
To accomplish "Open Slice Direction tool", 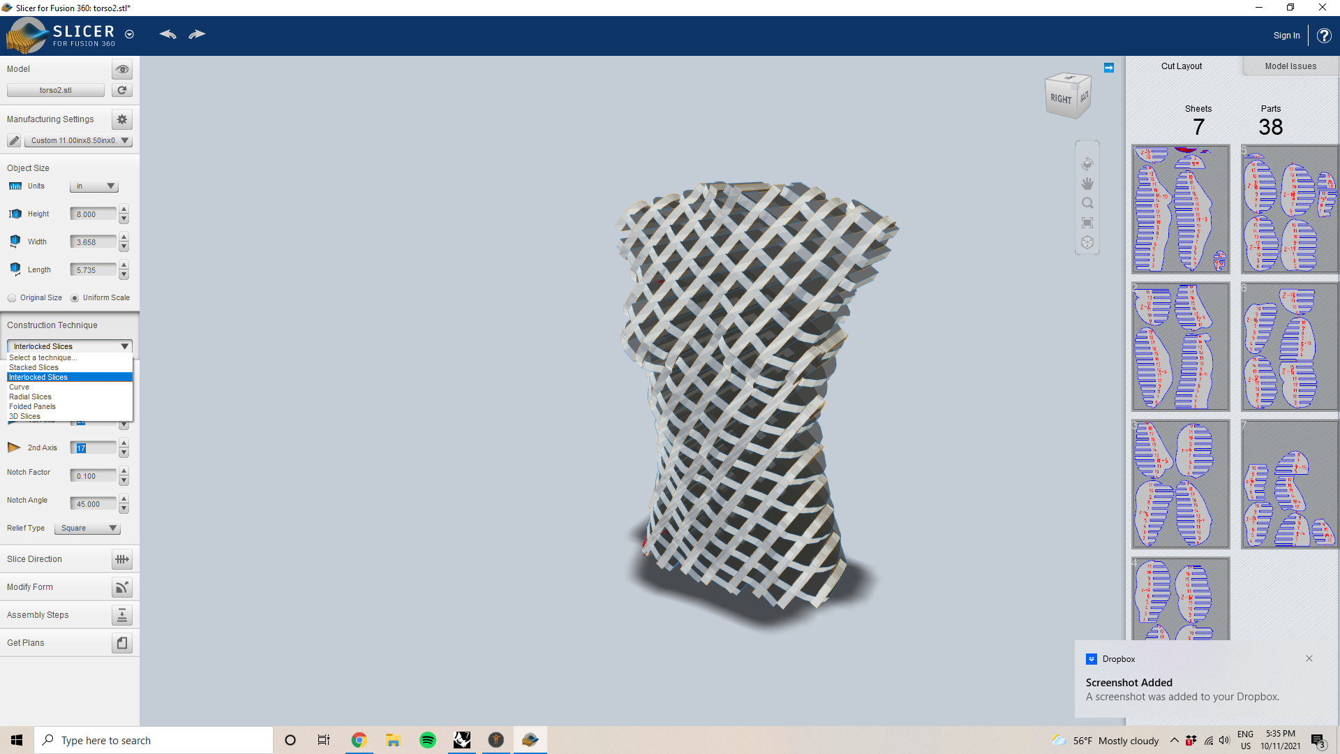I will [x=122, y=559].
